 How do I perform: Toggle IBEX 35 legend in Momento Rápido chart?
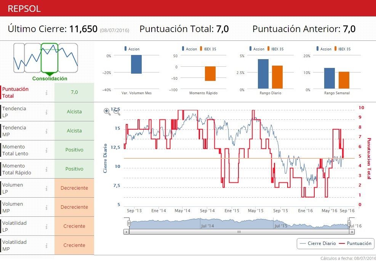click(208, 49)
